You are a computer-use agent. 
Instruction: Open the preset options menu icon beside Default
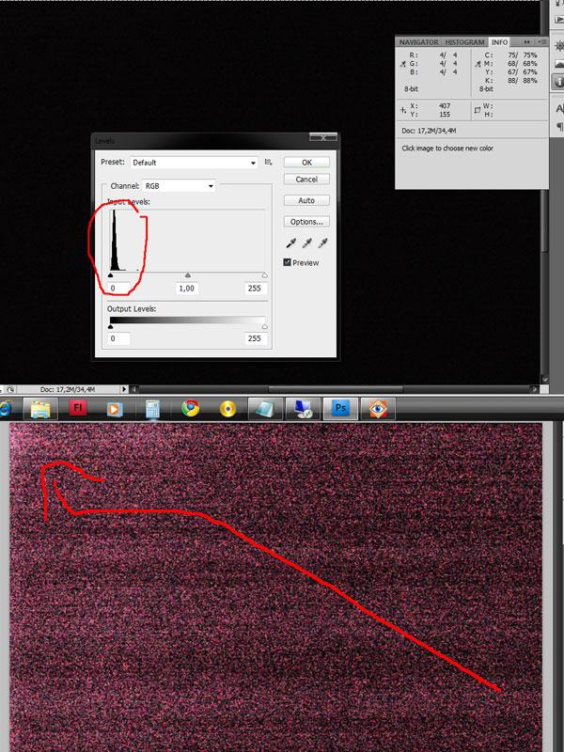click(x=269, y=162)
